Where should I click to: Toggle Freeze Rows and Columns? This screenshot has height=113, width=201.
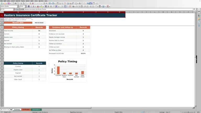[x=90, y=3]
